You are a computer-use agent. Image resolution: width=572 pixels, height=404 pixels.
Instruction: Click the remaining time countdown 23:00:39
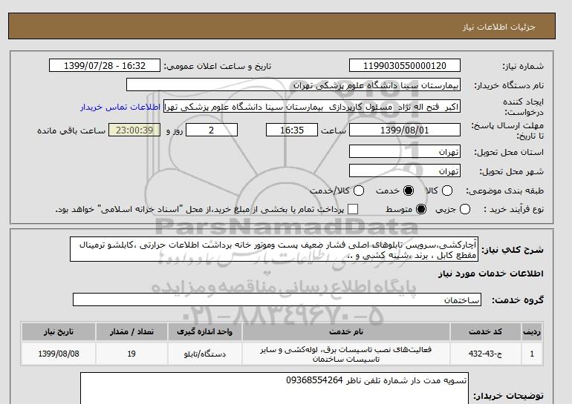(134, 130)
